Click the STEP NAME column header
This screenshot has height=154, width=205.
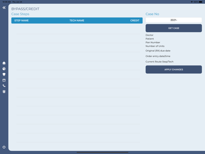click(21, 21)
